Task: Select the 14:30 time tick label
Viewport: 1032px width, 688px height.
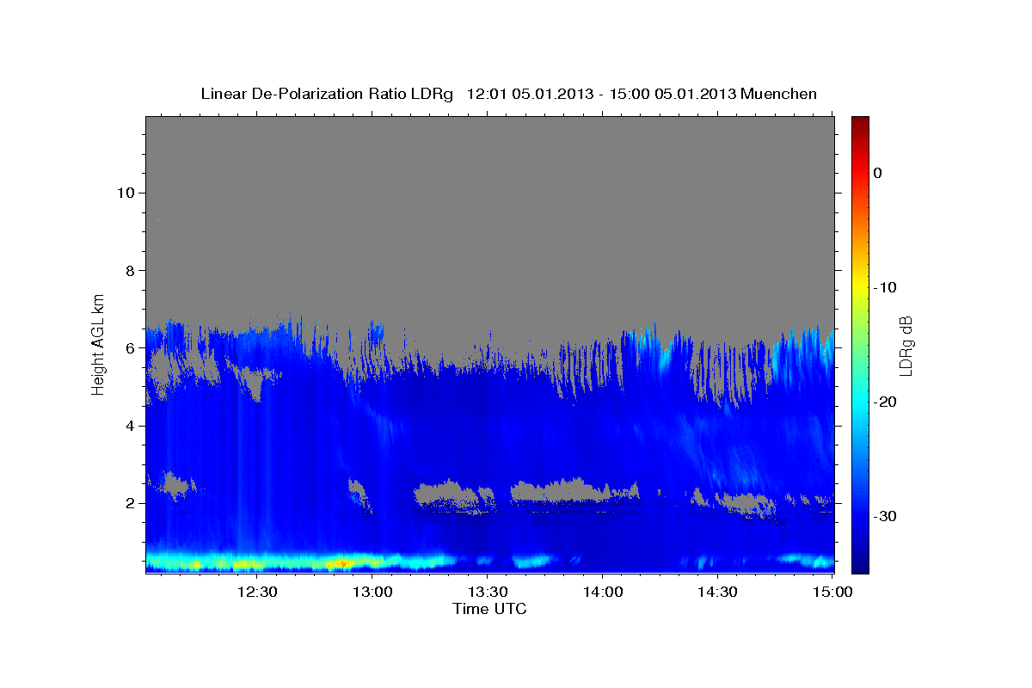Action: tap(716, 593)
